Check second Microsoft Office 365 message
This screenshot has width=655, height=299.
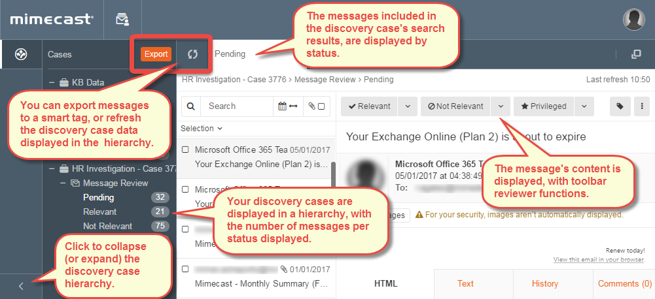point(185,189)
